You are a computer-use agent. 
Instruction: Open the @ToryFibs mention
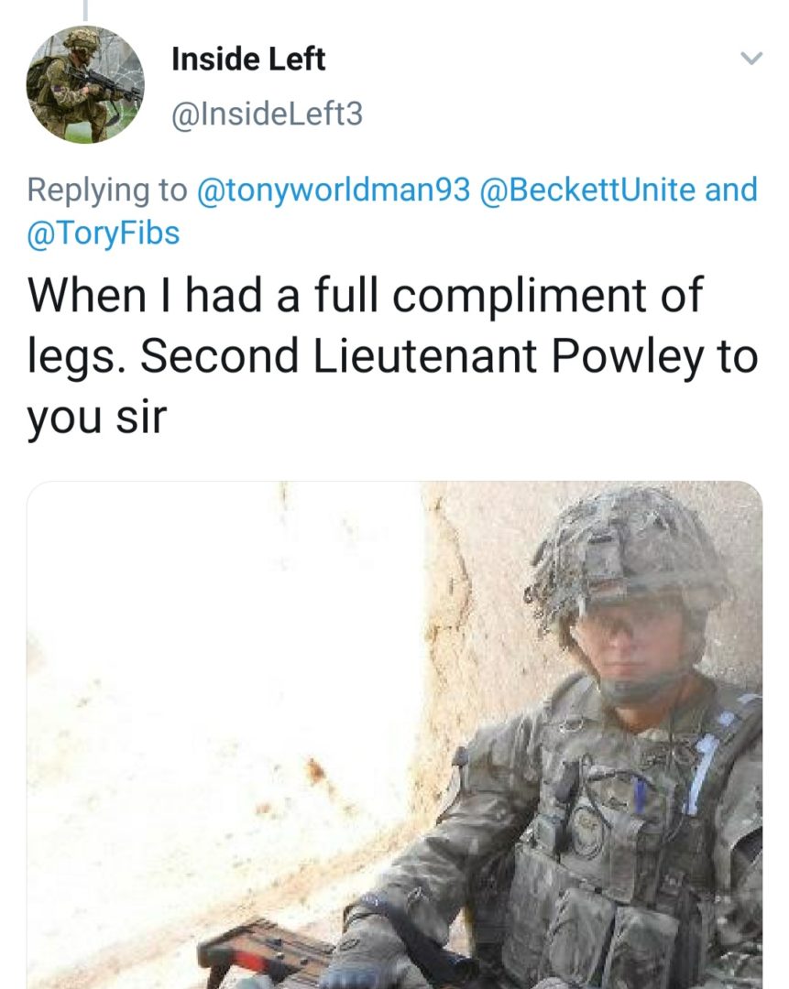[x=104, y=233]
